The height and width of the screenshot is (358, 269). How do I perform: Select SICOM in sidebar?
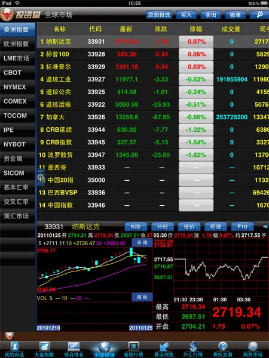click(x=17, y=173)
